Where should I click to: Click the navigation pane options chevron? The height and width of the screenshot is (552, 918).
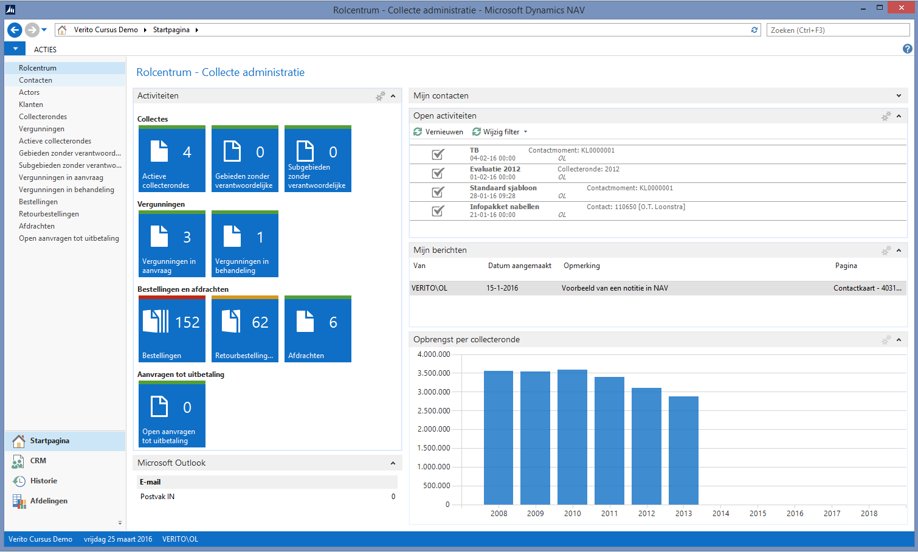(x=120, y=523)
